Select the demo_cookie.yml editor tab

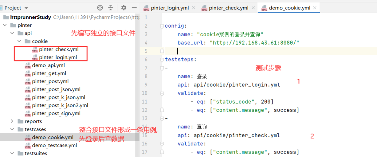click(289, 8)
